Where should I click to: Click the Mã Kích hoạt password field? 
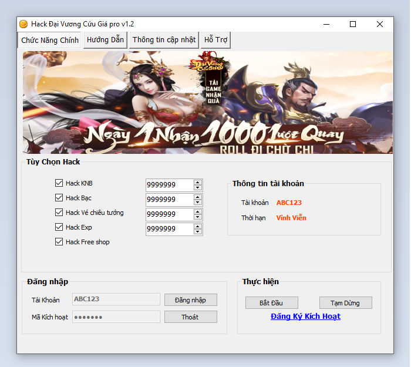tap(116, 317)
